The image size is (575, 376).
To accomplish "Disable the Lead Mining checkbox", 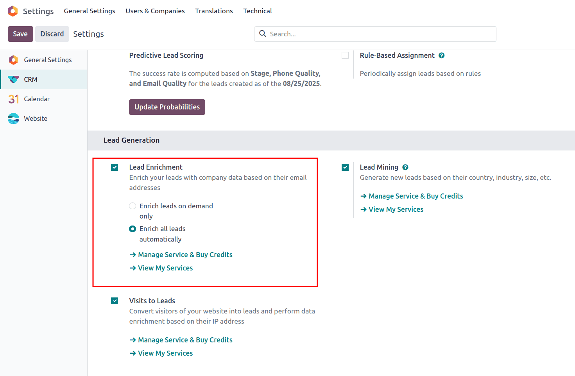I will (345, 167).
